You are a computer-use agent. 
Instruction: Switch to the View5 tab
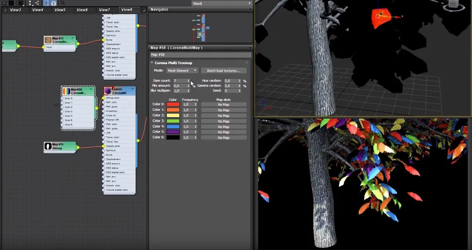60,10
